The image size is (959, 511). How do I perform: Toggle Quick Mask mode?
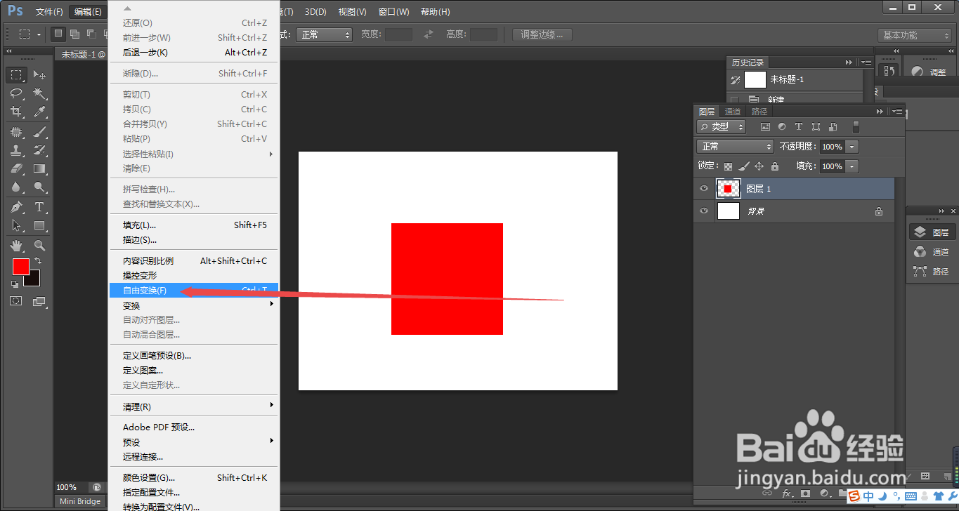[x=16, y=300]
